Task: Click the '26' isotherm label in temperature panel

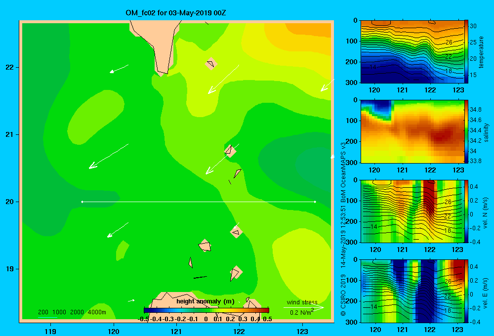Action: point(449,42)
